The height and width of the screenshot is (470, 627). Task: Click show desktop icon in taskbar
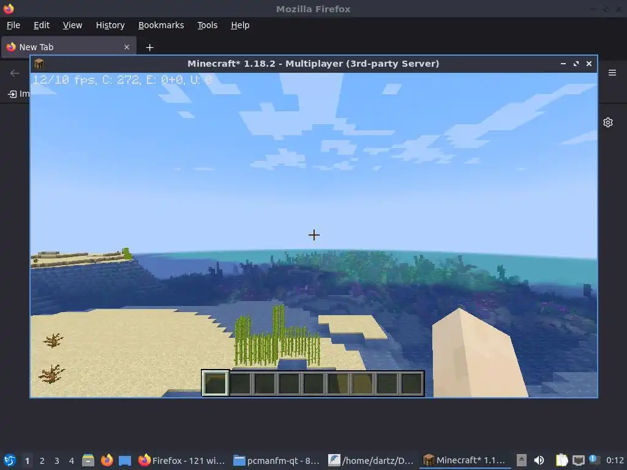[125, 460]
